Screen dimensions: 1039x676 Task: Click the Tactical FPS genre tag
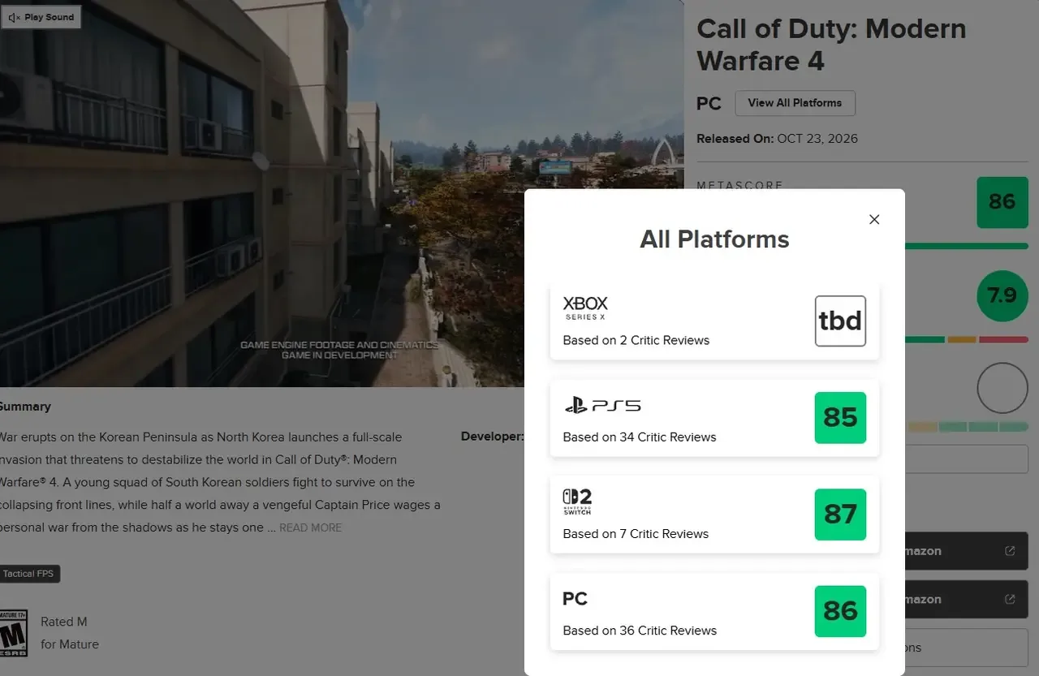(28, 574)
